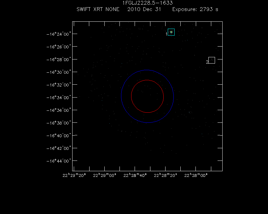Click the "Exposure: 2793 s" text
268x214 pixels.
click(x=195, y=9)
